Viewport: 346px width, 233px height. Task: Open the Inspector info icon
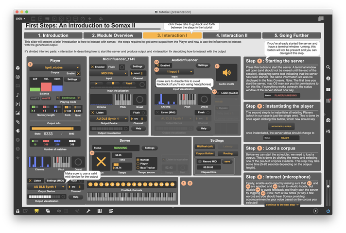pos(328,78)
